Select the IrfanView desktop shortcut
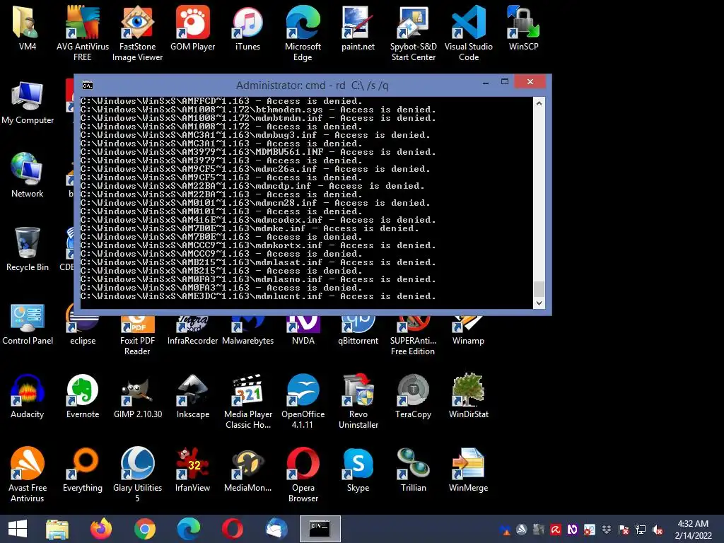The image size is (724, 543). (x=192, y=469)
